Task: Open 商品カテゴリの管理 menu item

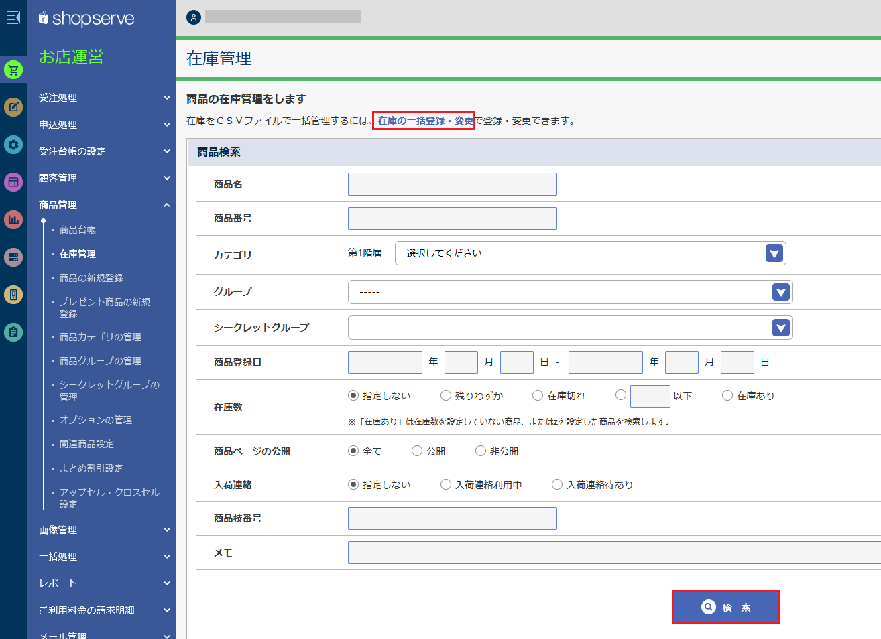Action: pyautogui.click(x=101, y=337)
